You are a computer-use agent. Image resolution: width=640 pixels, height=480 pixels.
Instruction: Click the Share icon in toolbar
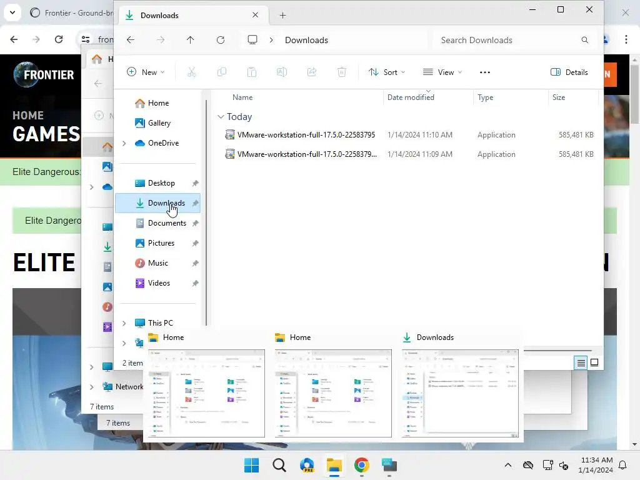click(312, 72)
